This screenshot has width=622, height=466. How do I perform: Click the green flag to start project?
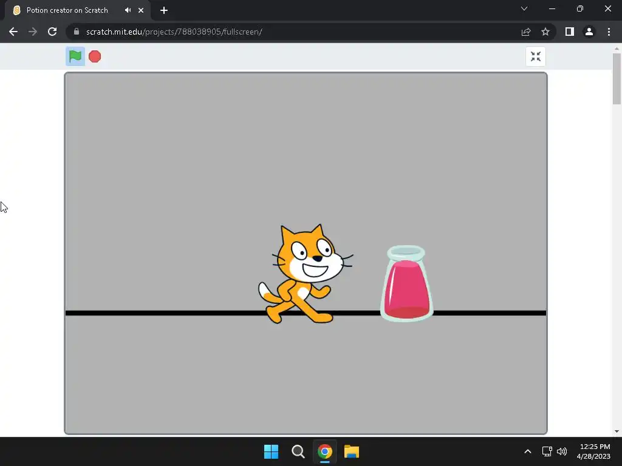pos(75,56)
